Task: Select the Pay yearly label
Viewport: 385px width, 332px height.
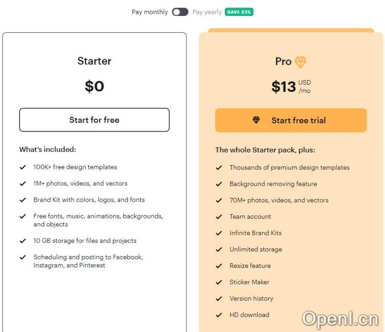Action: tap(207, 12)
